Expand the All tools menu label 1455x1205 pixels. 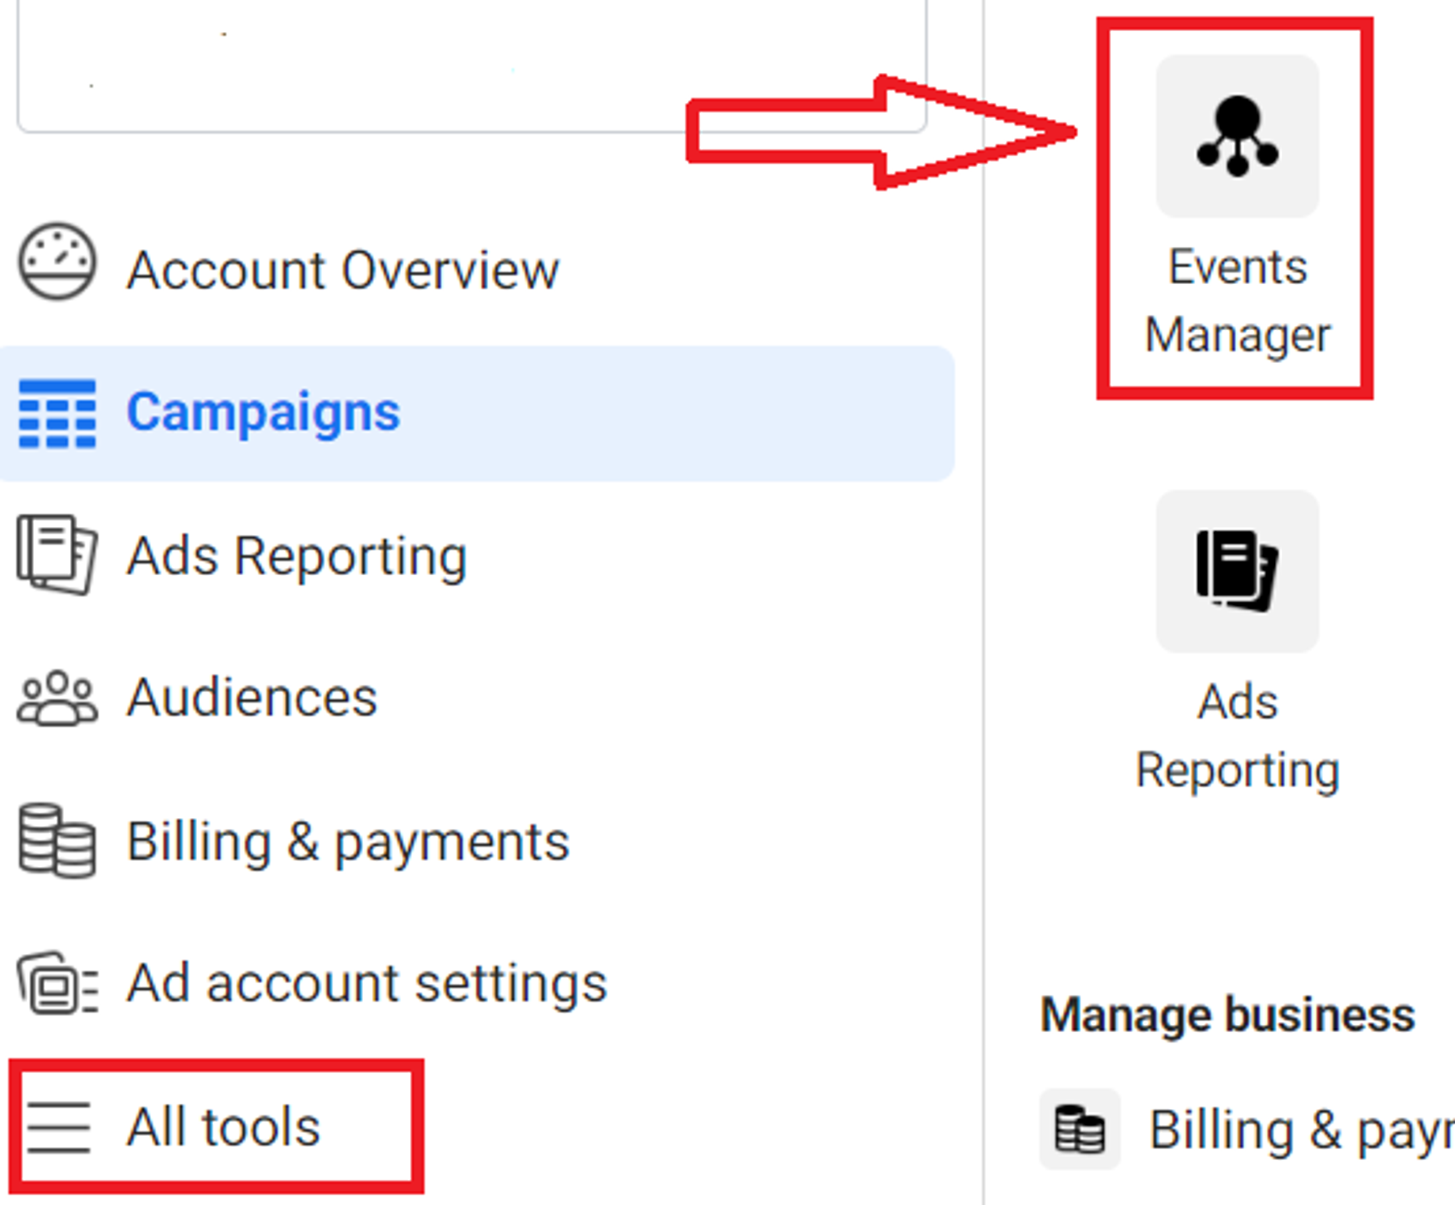pos(223,1127)
